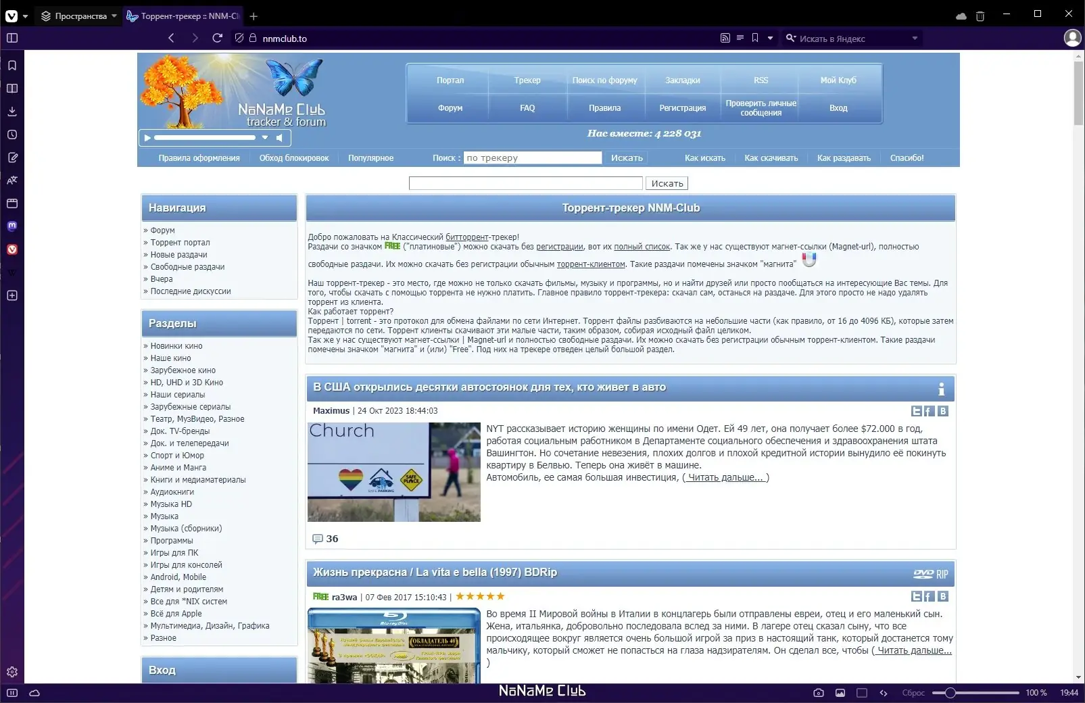The width and height of the screenshot is (1085, 703).
Task: Open the sync cloud icon in the tab bar
Action: (x=961, y=16)
